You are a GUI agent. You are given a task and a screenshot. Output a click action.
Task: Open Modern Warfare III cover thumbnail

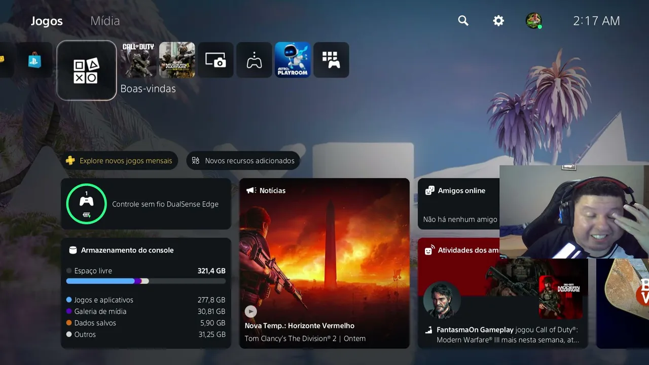coord(560,297)
